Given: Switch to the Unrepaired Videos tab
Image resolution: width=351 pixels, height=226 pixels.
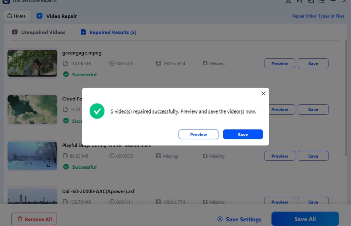Looking at the screenshot, I should (x=38, y=32).
